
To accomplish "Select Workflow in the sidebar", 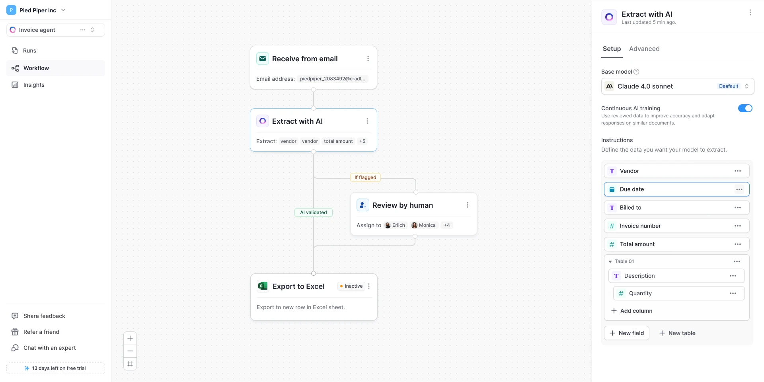I will [56, 68].
